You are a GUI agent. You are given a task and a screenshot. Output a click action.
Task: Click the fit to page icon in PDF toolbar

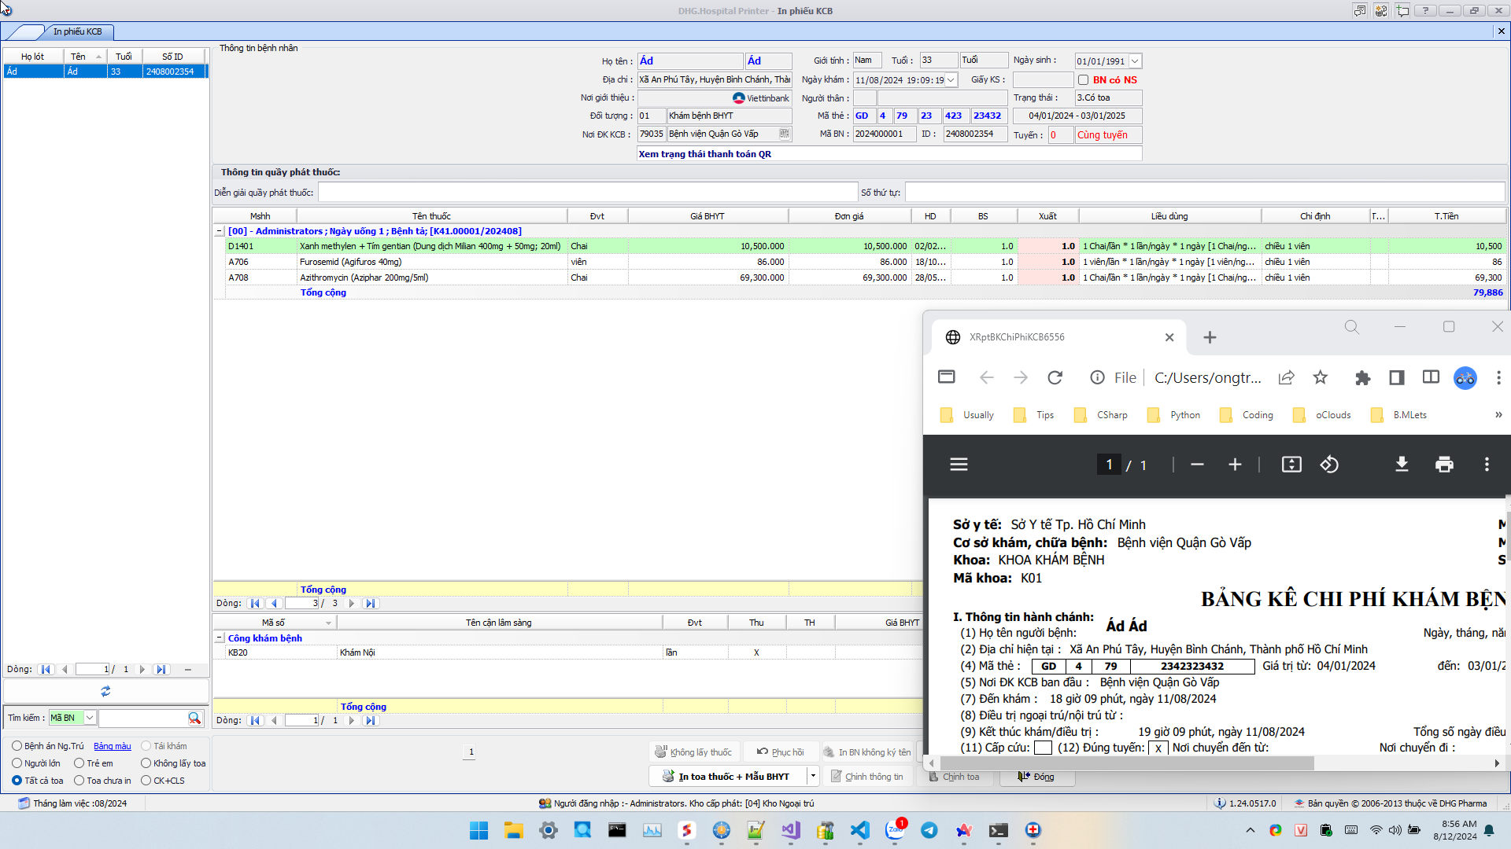(x=1291, y=465)
